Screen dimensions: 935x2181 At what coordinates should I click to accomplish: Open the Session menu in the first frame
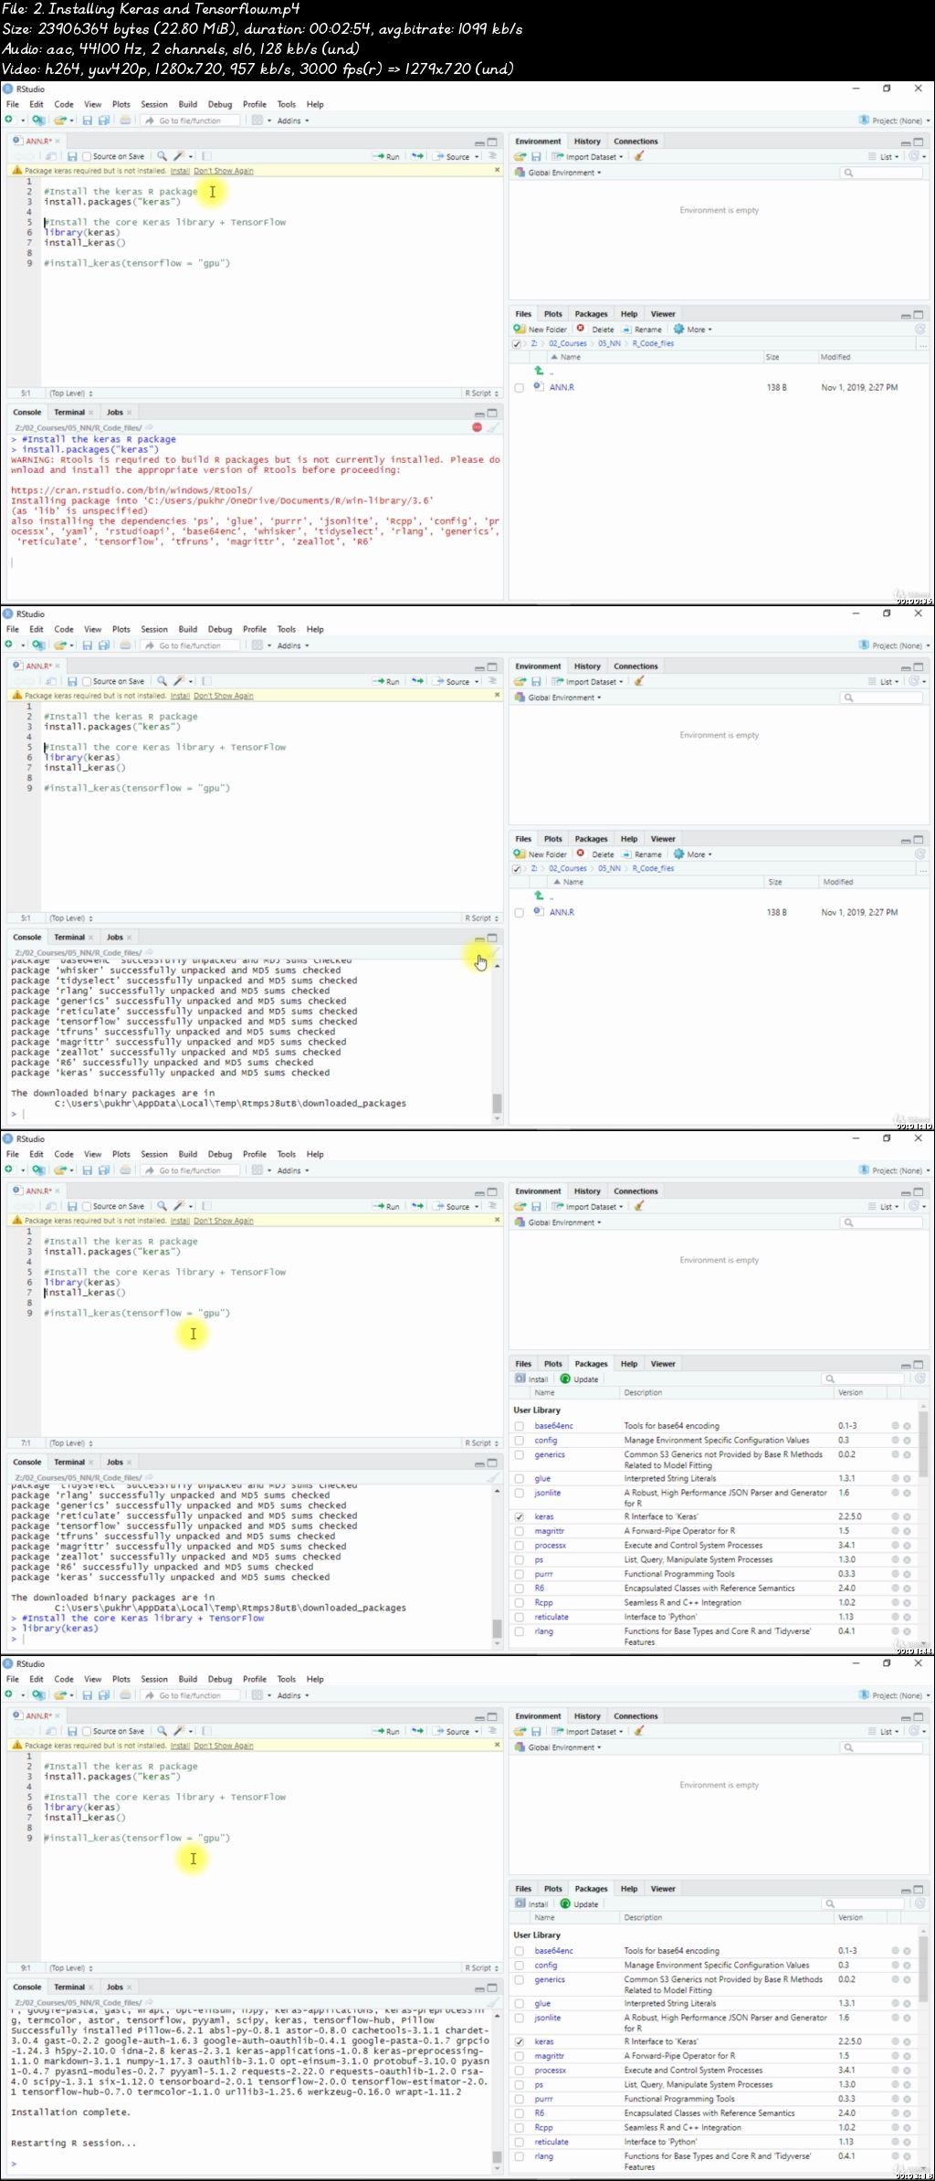tap(154, 104)
